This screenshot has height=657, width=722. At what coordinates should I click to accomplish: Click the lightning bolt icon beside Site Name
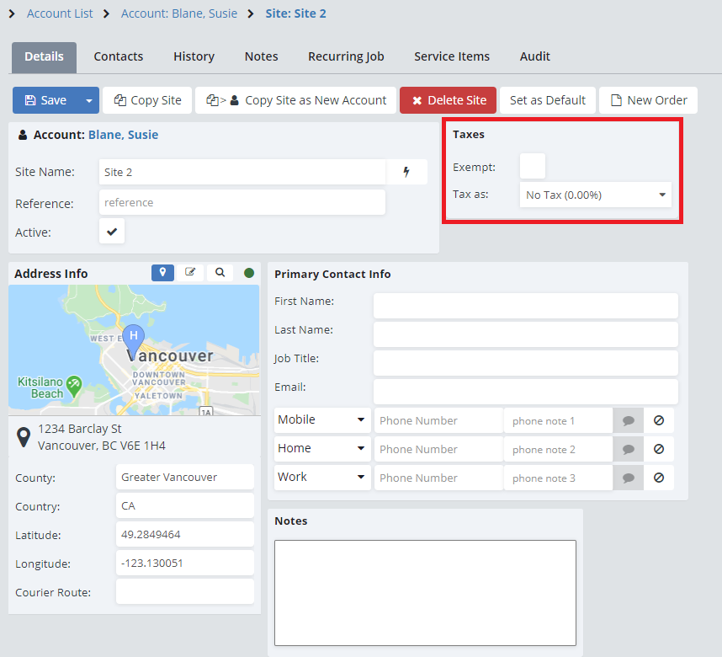pyautogui.click(x=407, y=172)
